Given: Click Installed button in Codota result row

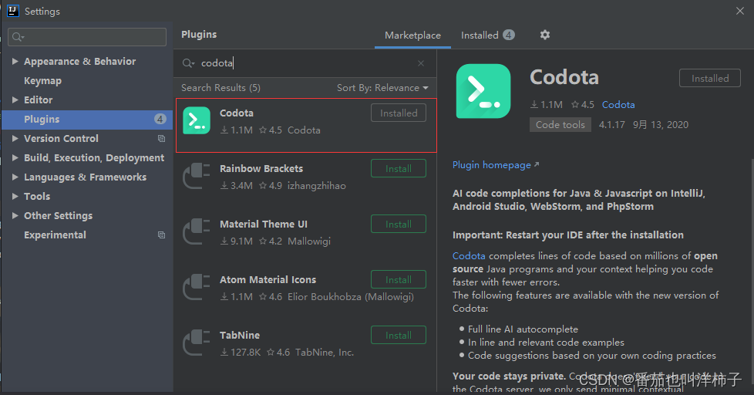Looking at the screenshot, I should pos(398,113).
